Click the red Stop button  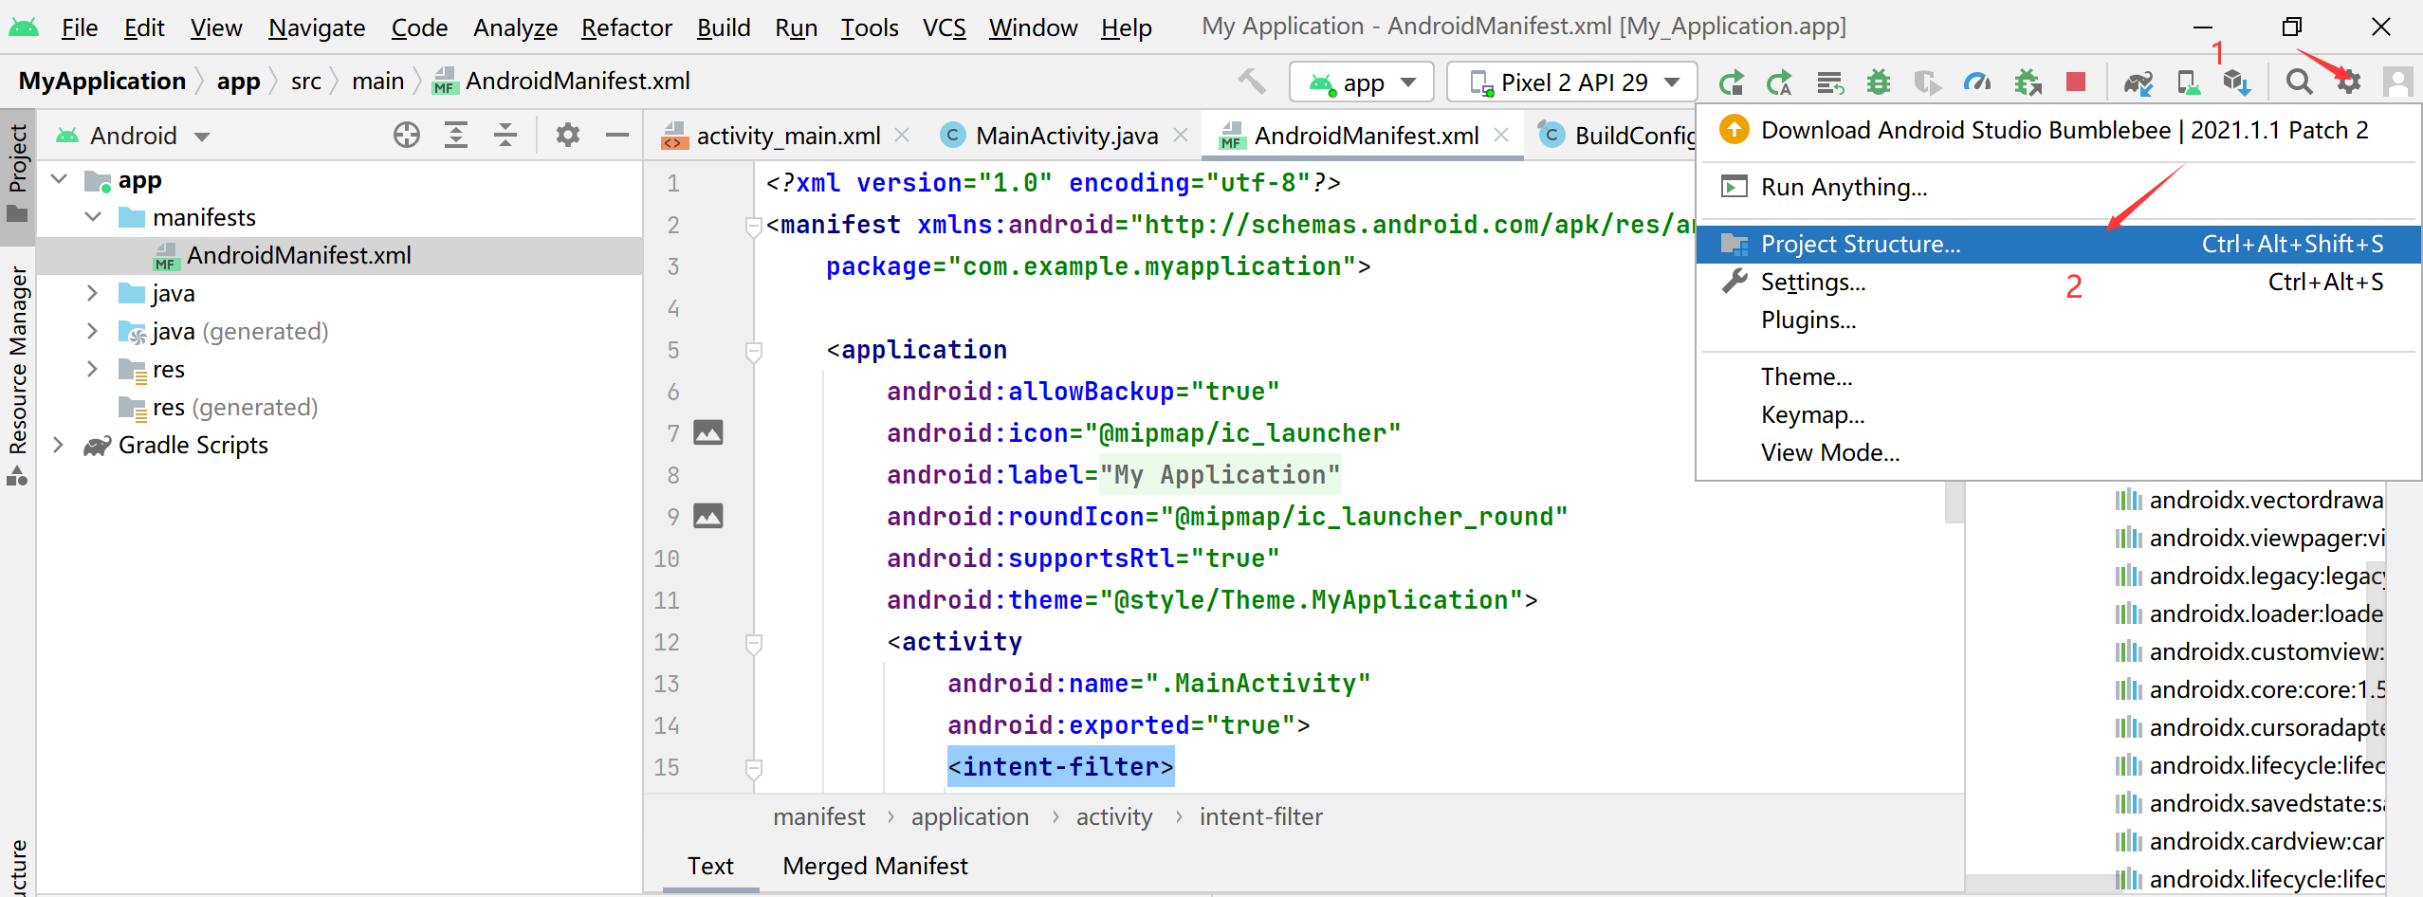tap(2076, 82)
